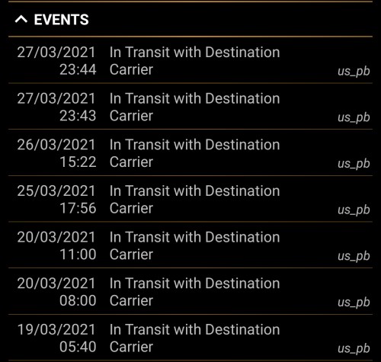
Task: Select the 26/03/2021 15:22 event
Action: pyautogui.click(x=190, y=152)
